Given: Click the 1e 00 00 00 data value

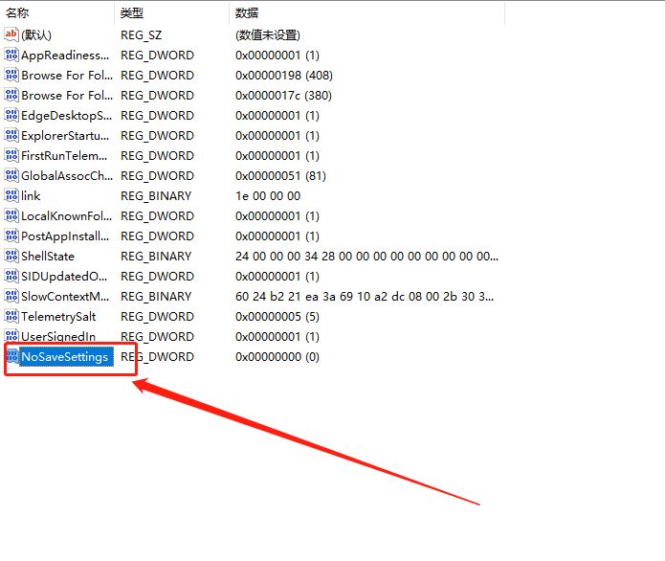Looking at the screenshot, I should (x=268, y=195).
